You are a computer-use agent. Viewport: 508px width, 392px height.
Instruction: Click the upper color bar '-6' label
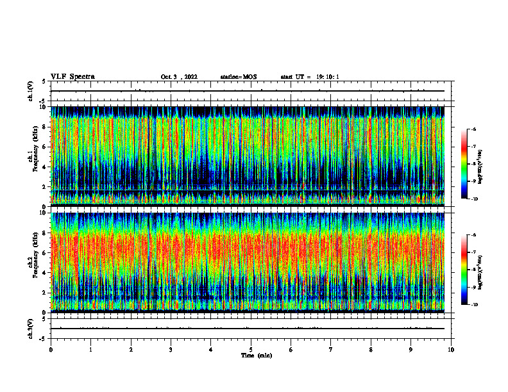pyautogui.click(x=474, y=129)
